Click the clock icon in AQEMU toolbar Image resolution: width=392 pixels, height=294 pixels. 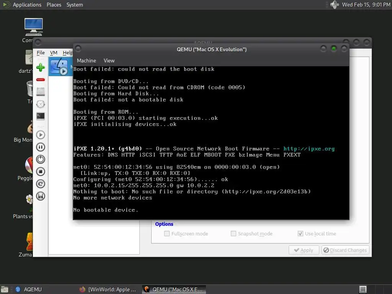click(x=41, y=104)
